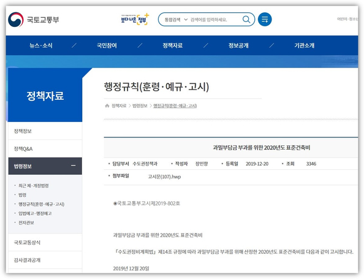Image resolution: width=364 pixels, height=279 pixels.
Task: Collapse the 법령정보 section minus icon
Action: tap(74, 166)
